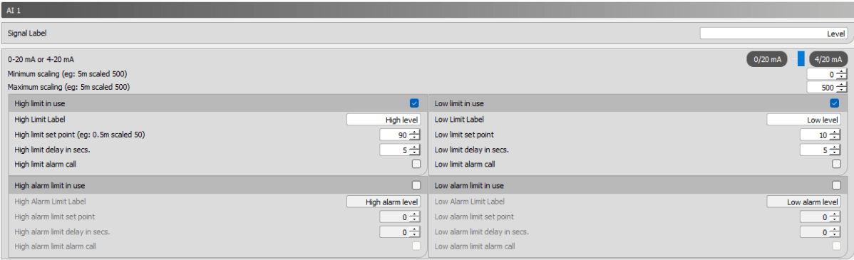Image resolution: width=854 pixels, height=260 pixels.
Task: Decrease High limit set point value
Action: coord(414,137)
